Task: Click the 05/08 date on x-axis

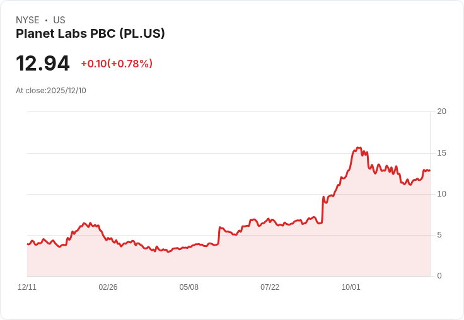Action: pyautogui.click(x=188, y=287)
